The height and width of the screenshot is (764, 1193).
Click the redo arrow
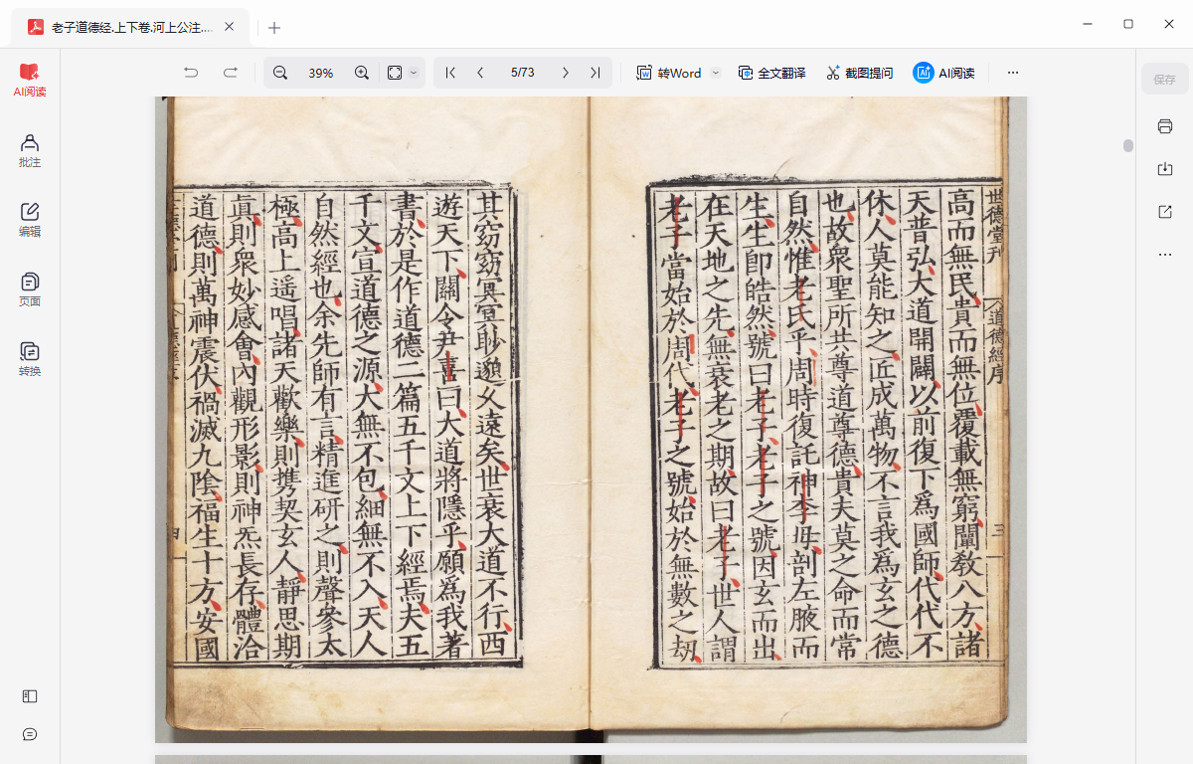230,73
